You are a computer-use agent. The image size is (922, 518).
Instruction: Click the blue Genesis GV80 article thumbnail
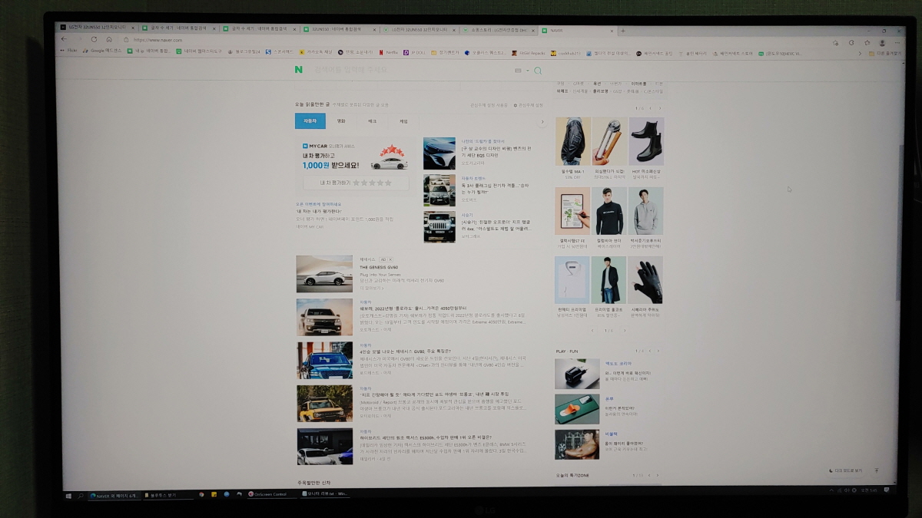324,360
